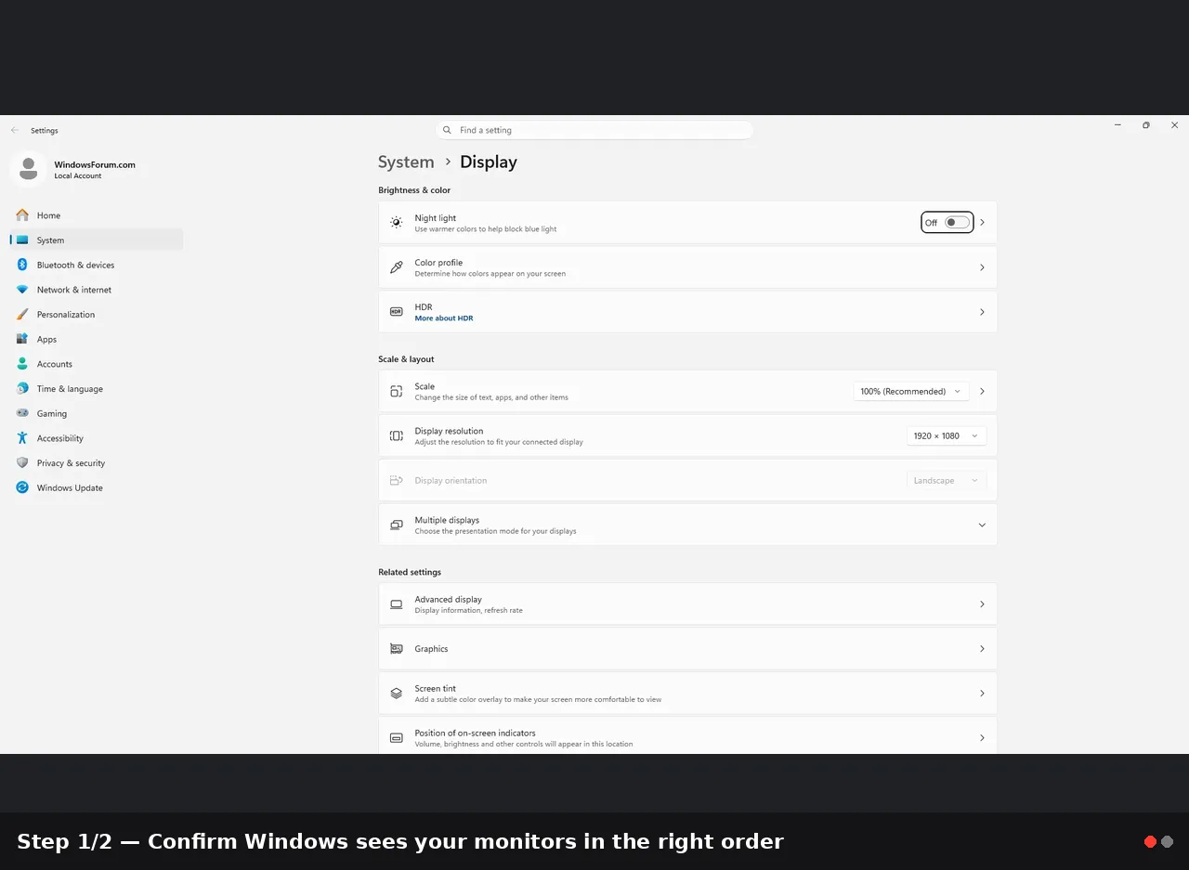Open the Display resolution dropdown
Viewport: 1189px width, 870px height.
(947, 435)
